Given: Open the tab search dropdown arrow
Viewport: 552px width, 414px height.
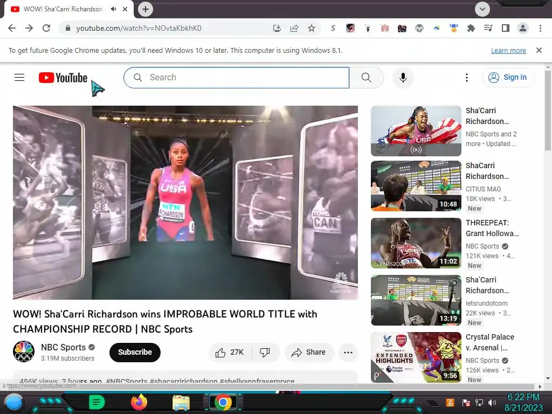Looking at the screenshot, I should 482,9.
